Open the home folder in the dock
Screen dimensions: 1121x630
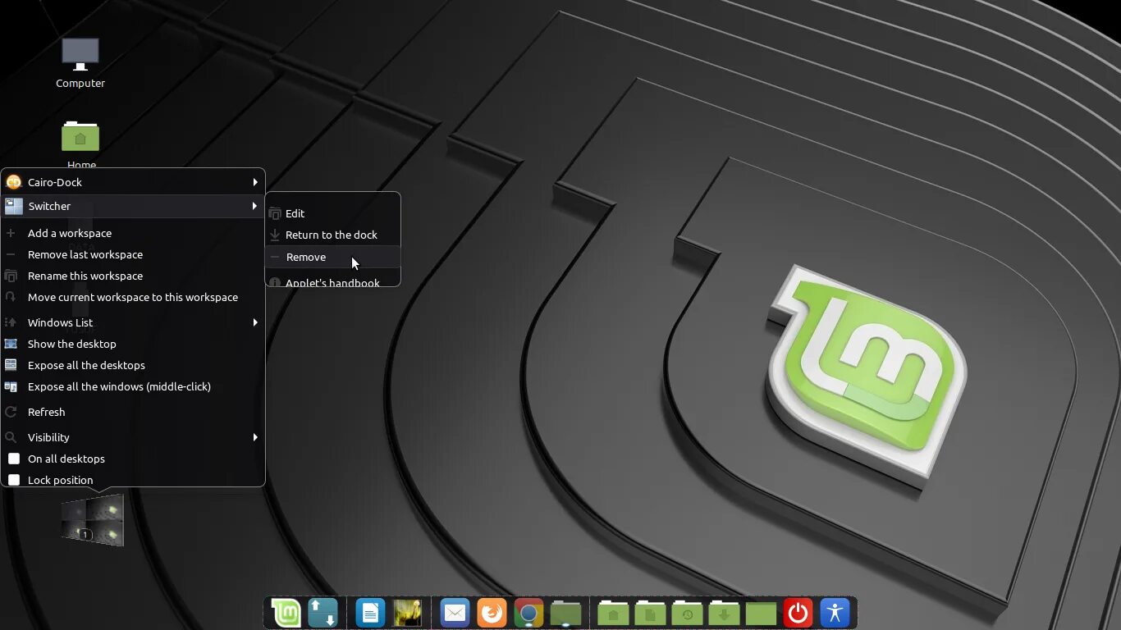coord(613,613)
